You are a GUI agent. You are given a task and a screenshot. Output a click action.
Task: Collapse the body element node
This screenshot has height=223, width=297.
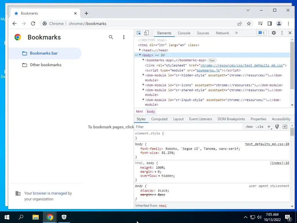point(140,55)
